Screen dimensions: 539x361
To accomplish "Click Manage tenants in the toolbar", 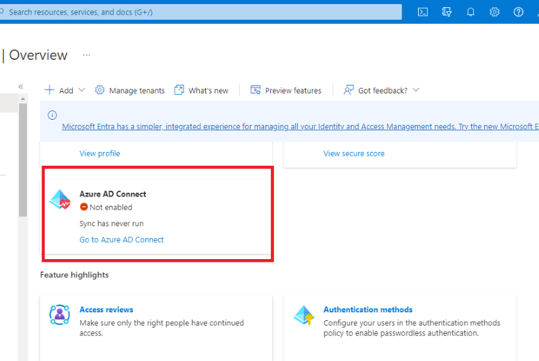I will pos(129,90).
